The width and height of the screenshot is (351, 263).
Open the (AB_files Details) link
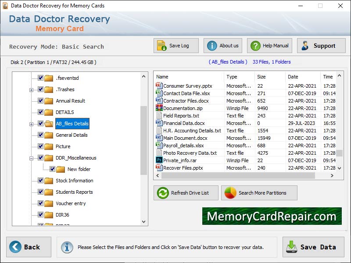pyautogui.click(x=227, y=62)
